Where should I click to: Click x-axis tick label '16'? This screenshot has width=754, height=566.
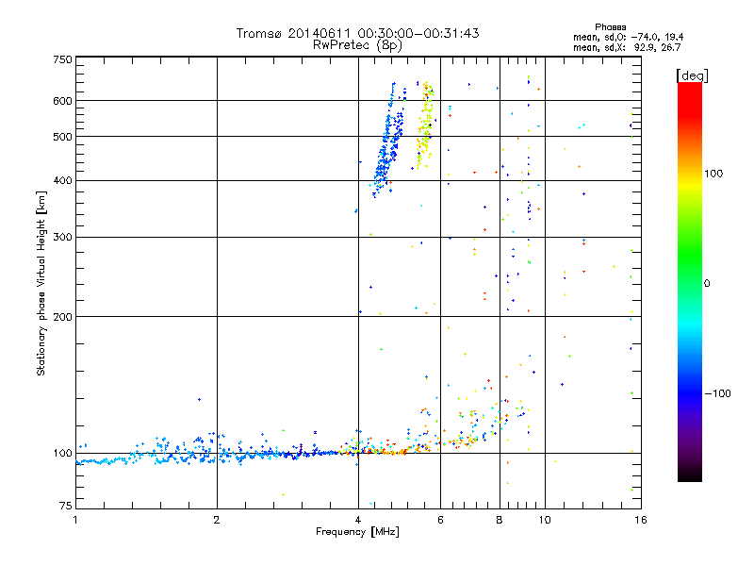[641, 520]
